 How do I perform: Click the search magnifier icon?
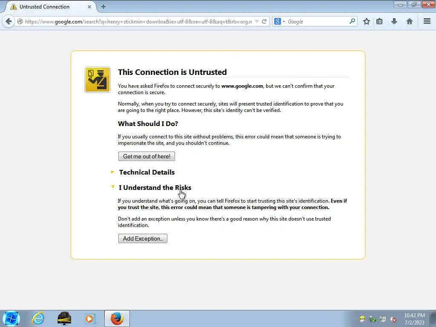(352, 21)
